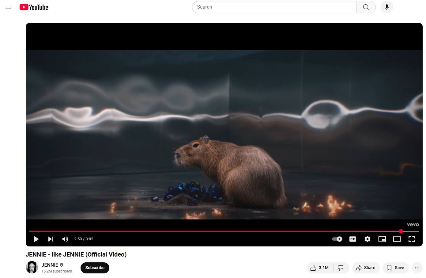Skip to the next video
The image size is (426, 278).
(x=51, y=239)
